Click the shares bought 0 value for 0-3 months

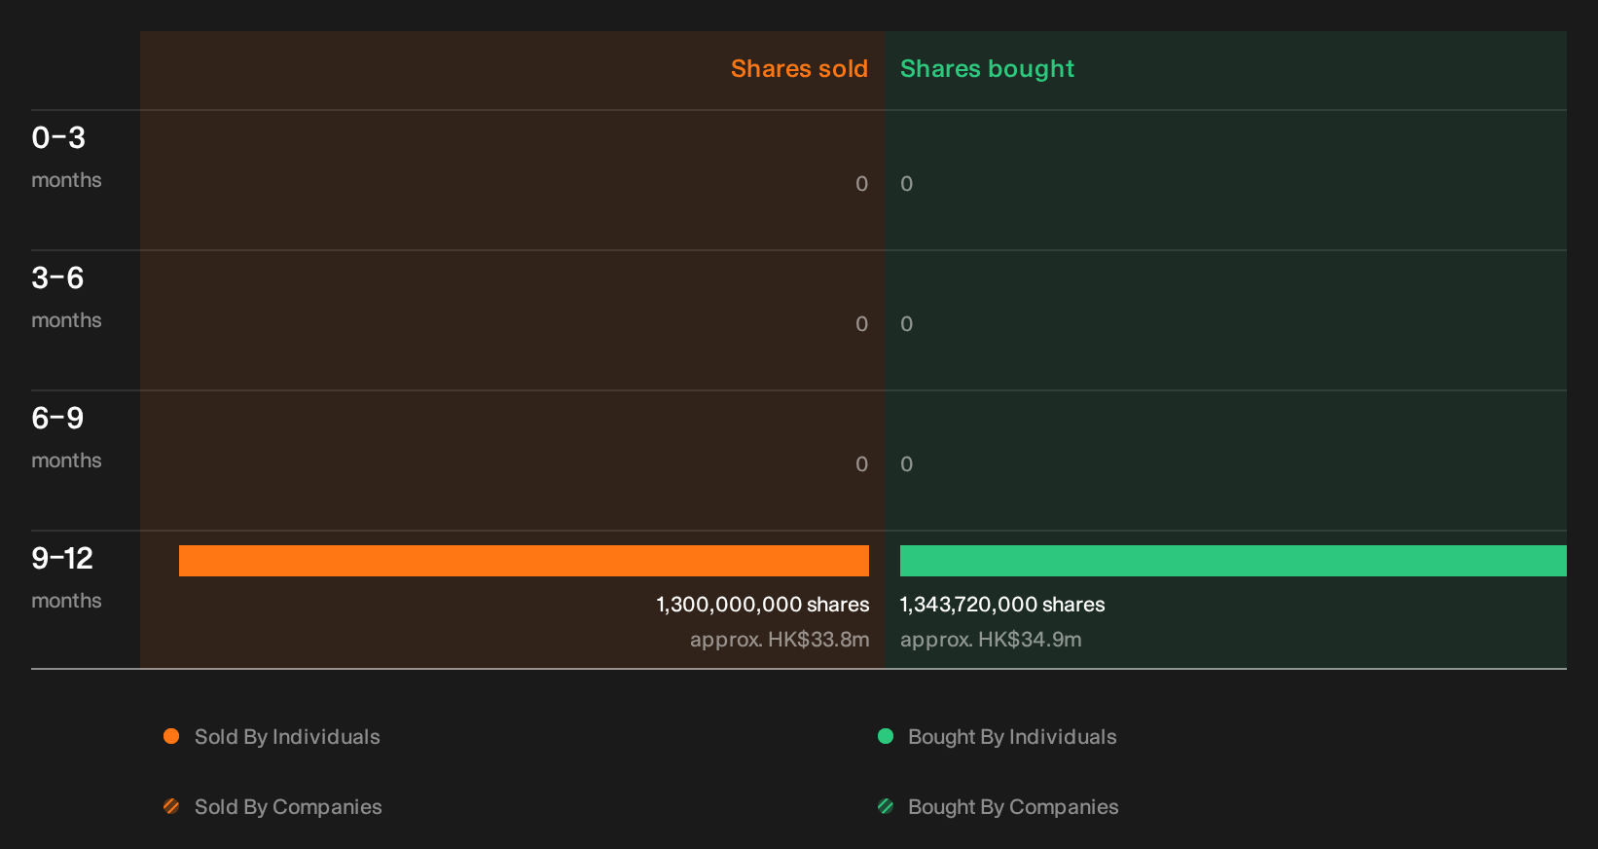[907, 184]
